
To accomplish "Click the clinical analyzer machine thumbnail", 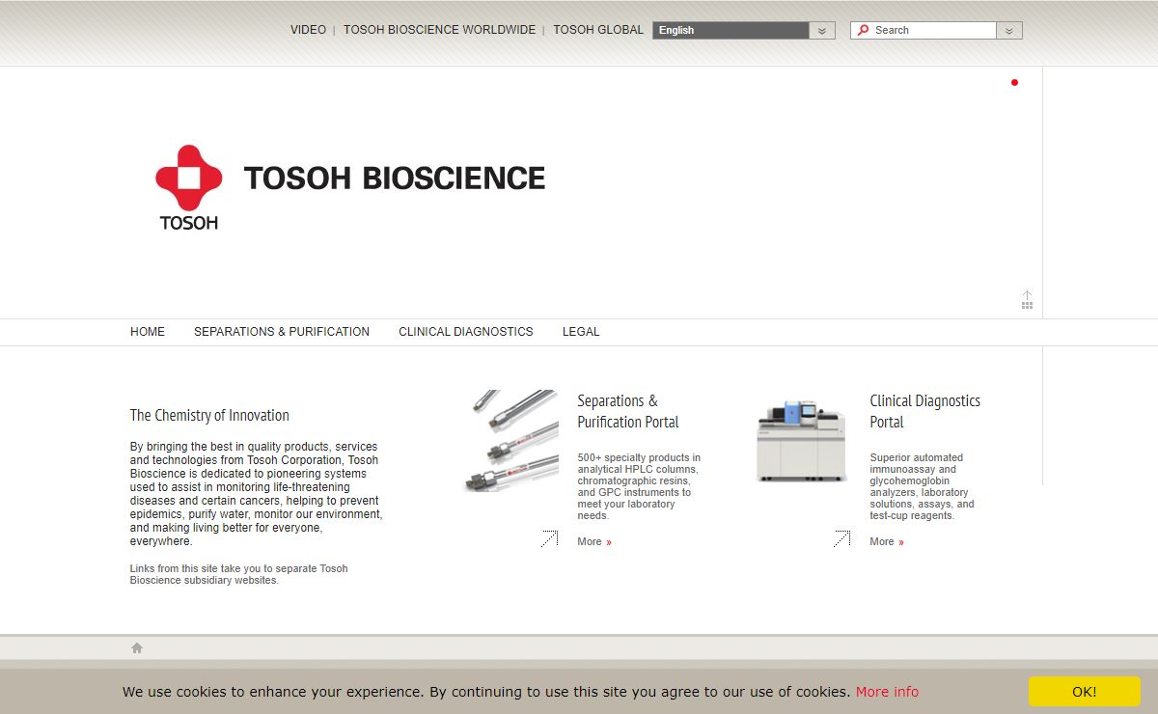I will (x=801, y=441).
